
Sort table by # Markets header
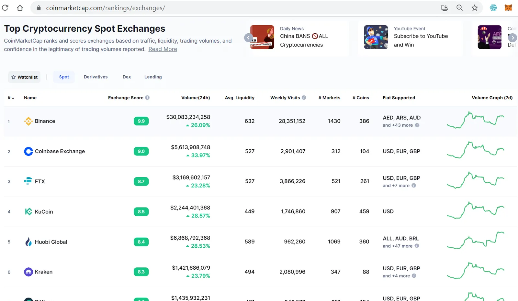(329, 98)
